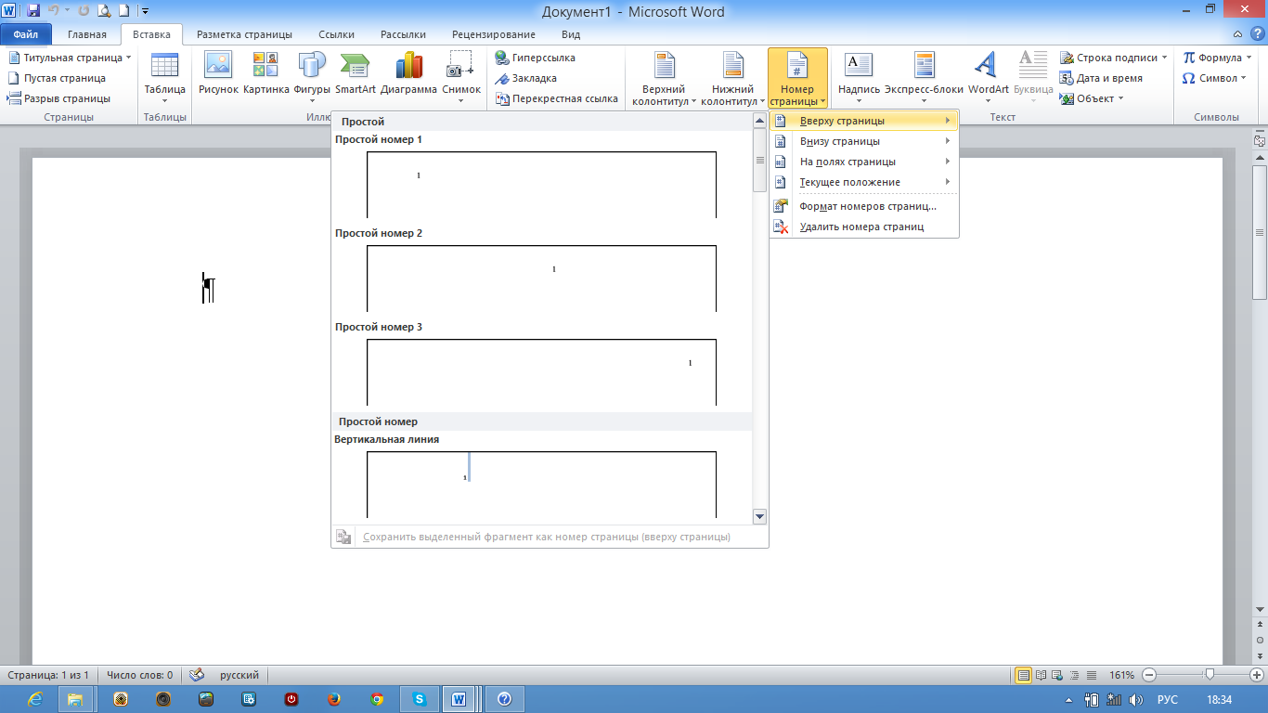Switch to the Вид tab
This screenshot has height=713, width=1268.
(571, 34)
